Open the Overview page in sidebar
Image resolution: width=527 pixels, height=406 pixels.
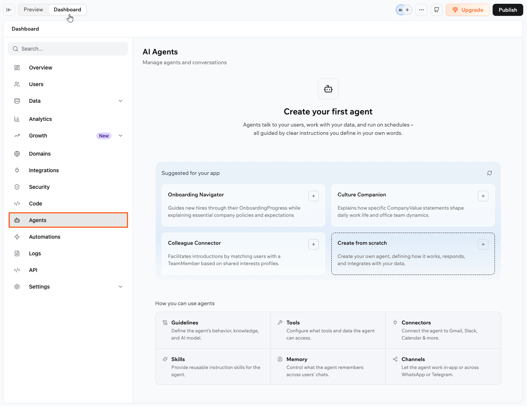pos(68,68)
